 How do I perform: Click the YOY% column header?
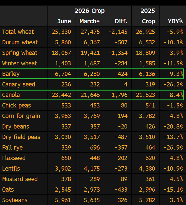point(175,21)
